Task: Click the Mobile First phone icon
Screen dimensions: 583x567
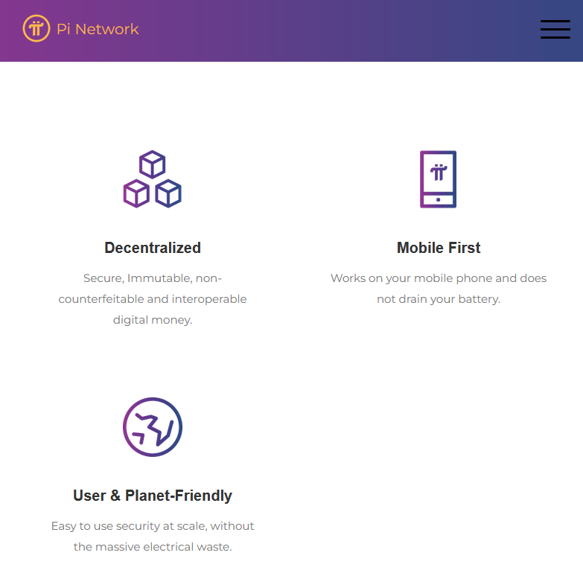Action: 438,179
